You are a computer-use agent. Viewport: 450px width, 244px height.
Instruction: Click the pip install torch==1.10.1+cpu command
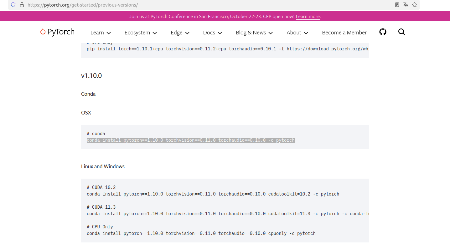228,49
